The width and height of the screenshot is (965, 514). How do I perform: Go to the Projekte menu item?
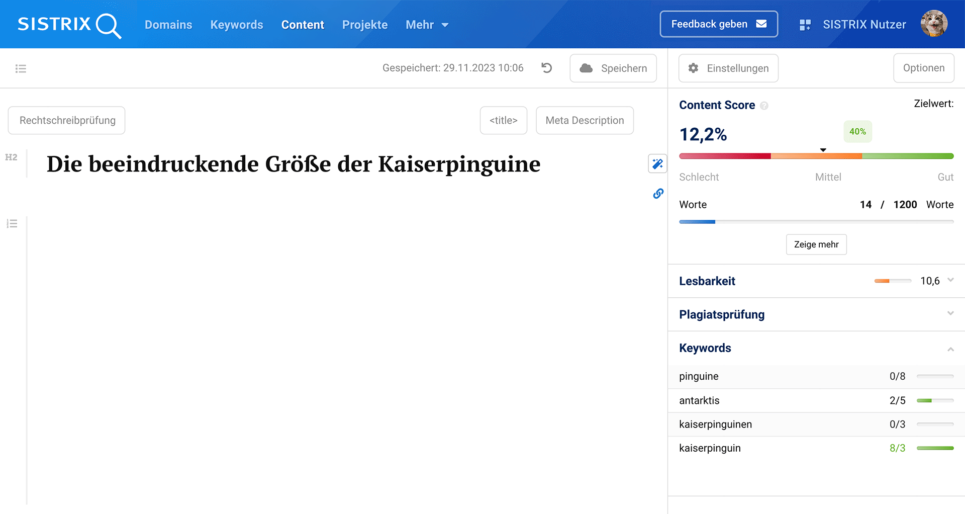click(x=364, y=25)
